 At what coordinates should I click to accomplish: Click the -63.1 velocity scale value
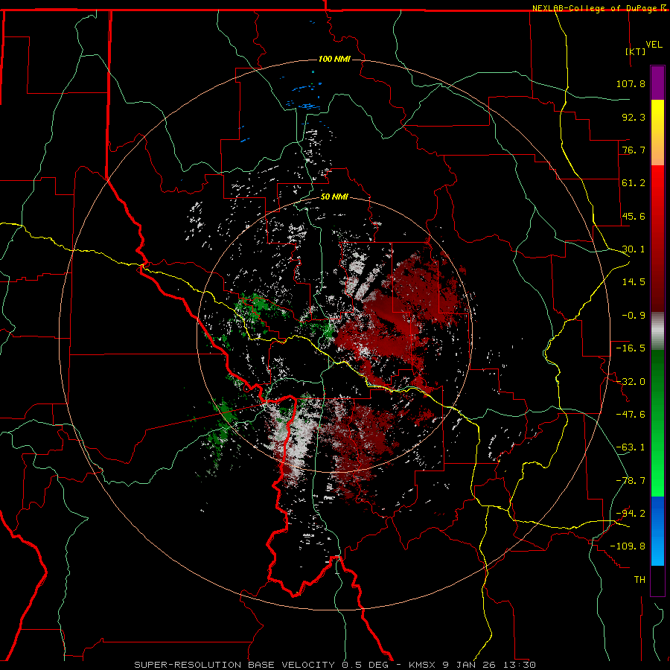click(x=631, y=447)
